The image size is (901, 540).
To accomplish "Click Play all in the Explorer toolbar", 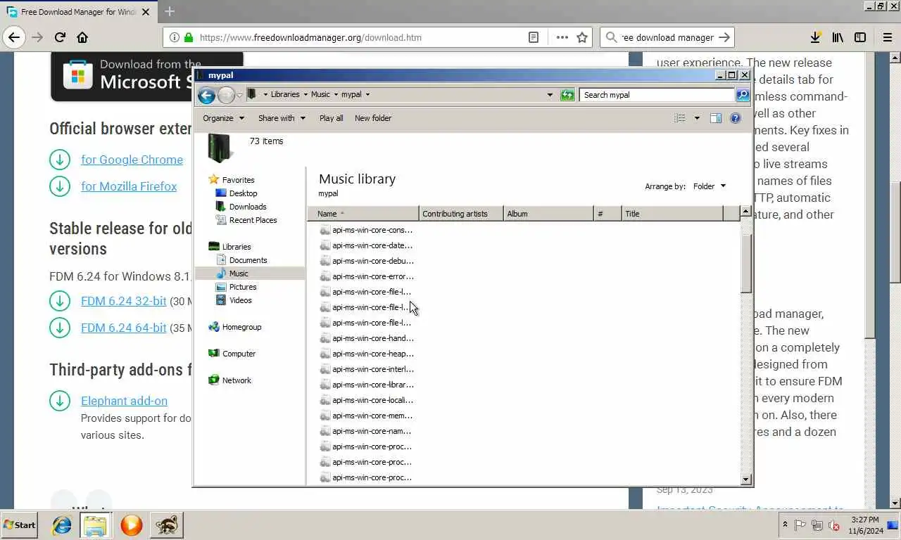I will 331,118.
